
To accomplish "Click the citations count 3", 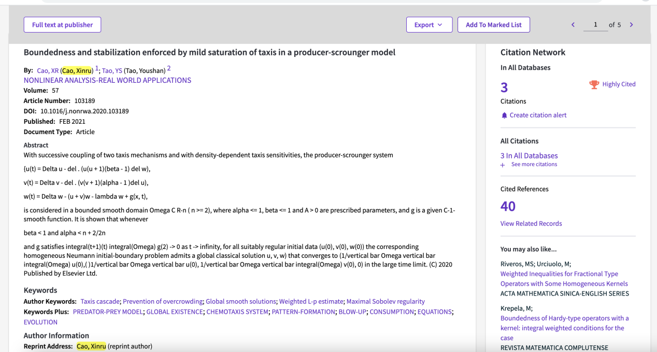I will click(x=504, y=87).
